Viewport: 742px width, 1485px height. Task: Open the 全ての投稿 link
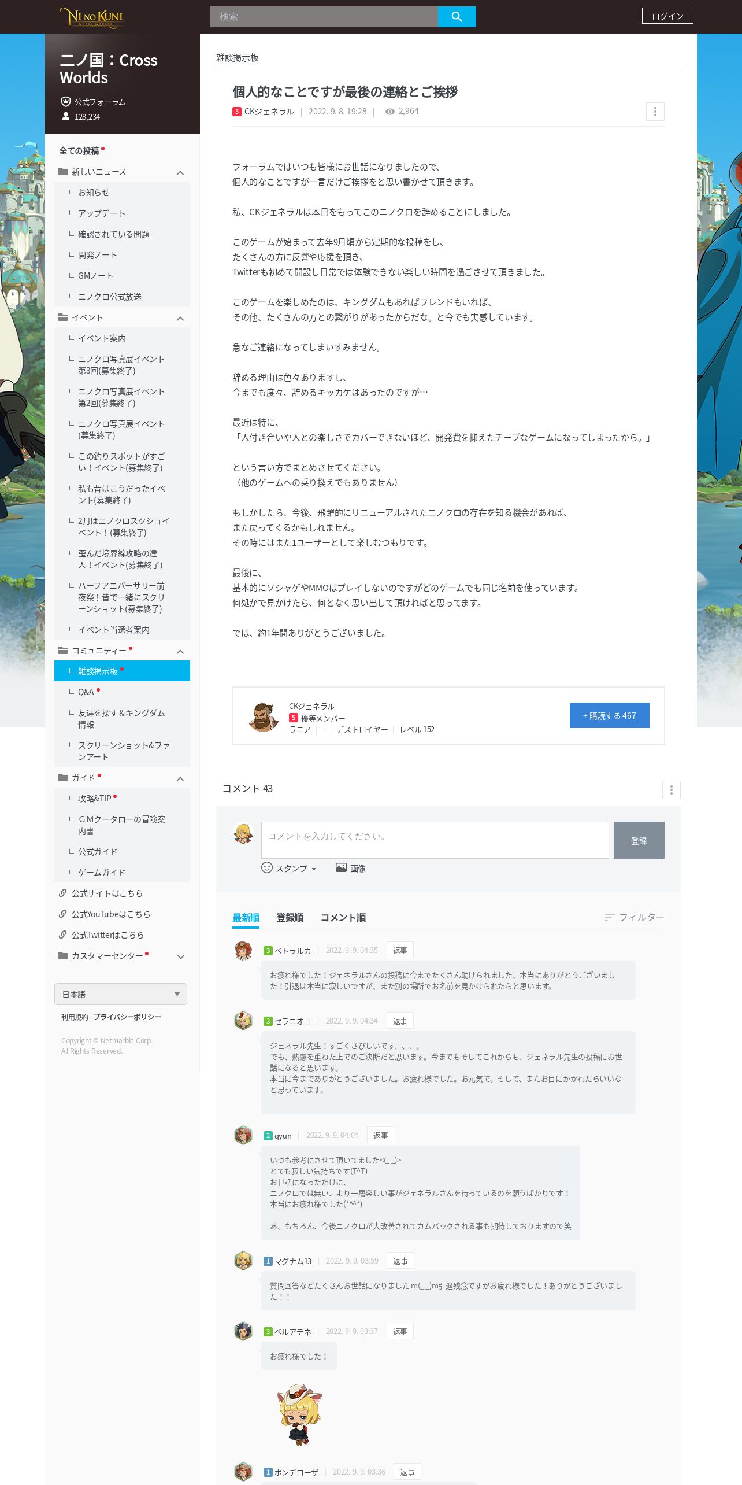(79, 151)
